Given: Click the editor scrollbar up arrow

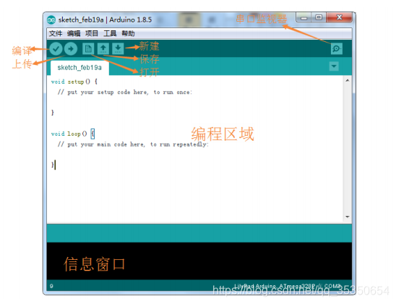Looking at the screenshot, I should pos(348,80).
